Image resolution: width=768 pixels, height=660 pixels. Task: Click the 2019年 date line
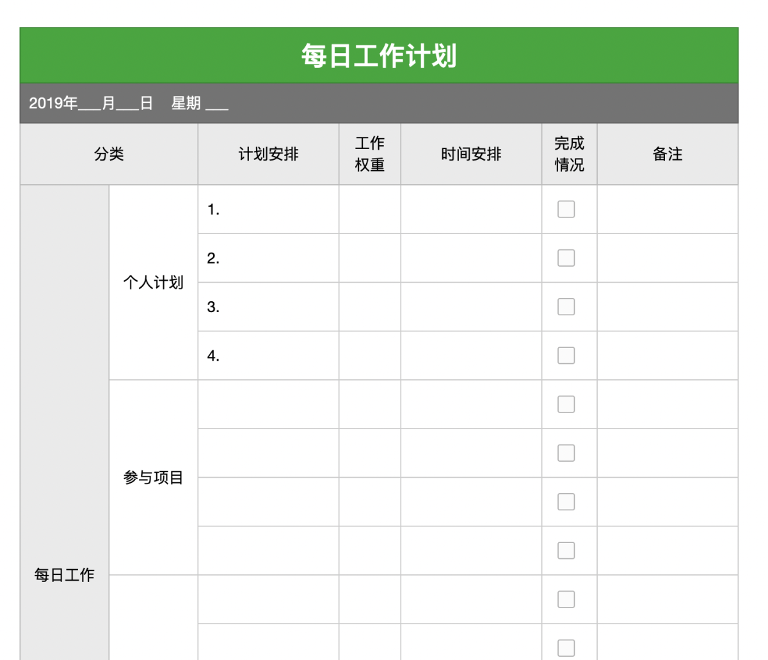129,103
